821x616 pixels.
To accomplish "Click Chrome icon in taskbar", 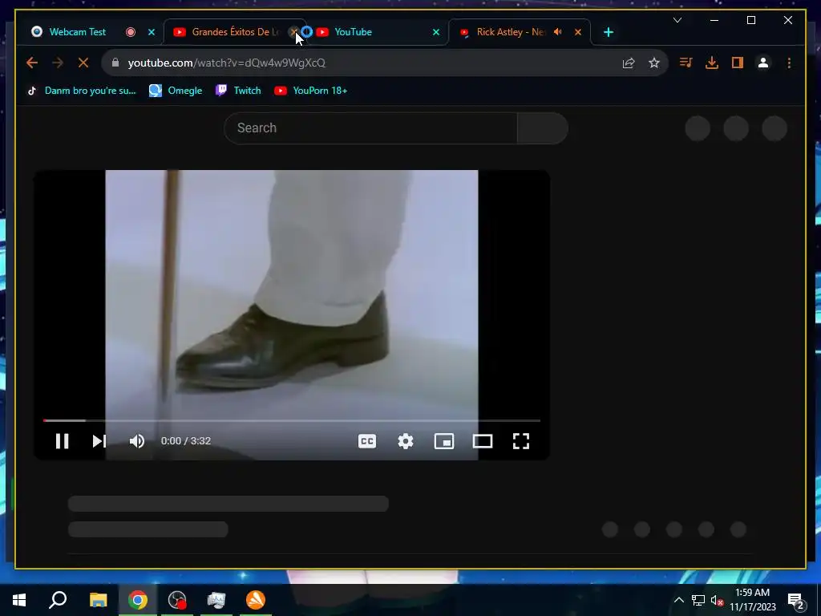I will pos(138,600).
